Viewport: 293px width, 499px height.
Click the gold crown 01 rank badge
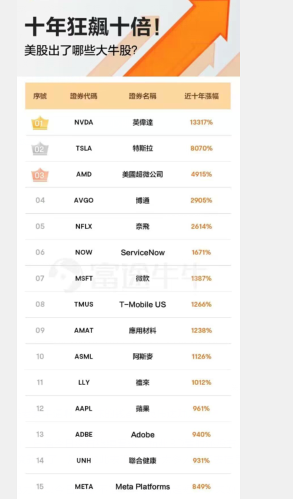[40, 122]
